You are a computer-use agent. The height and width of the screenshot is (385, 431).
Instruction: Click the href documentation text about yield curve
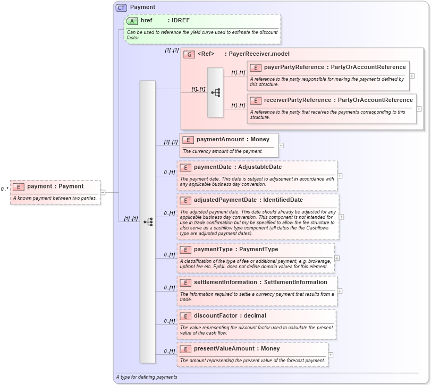[202, 33]
